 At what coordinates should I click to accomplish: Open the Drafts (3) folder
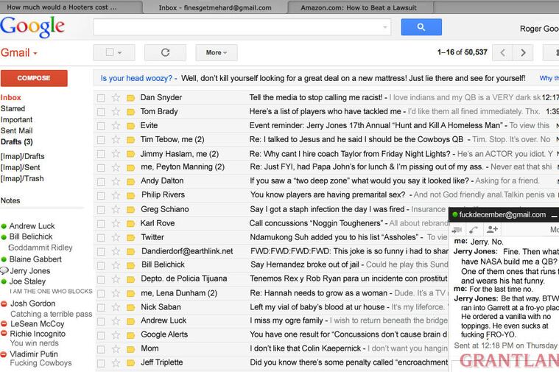[x=16, y=141]
